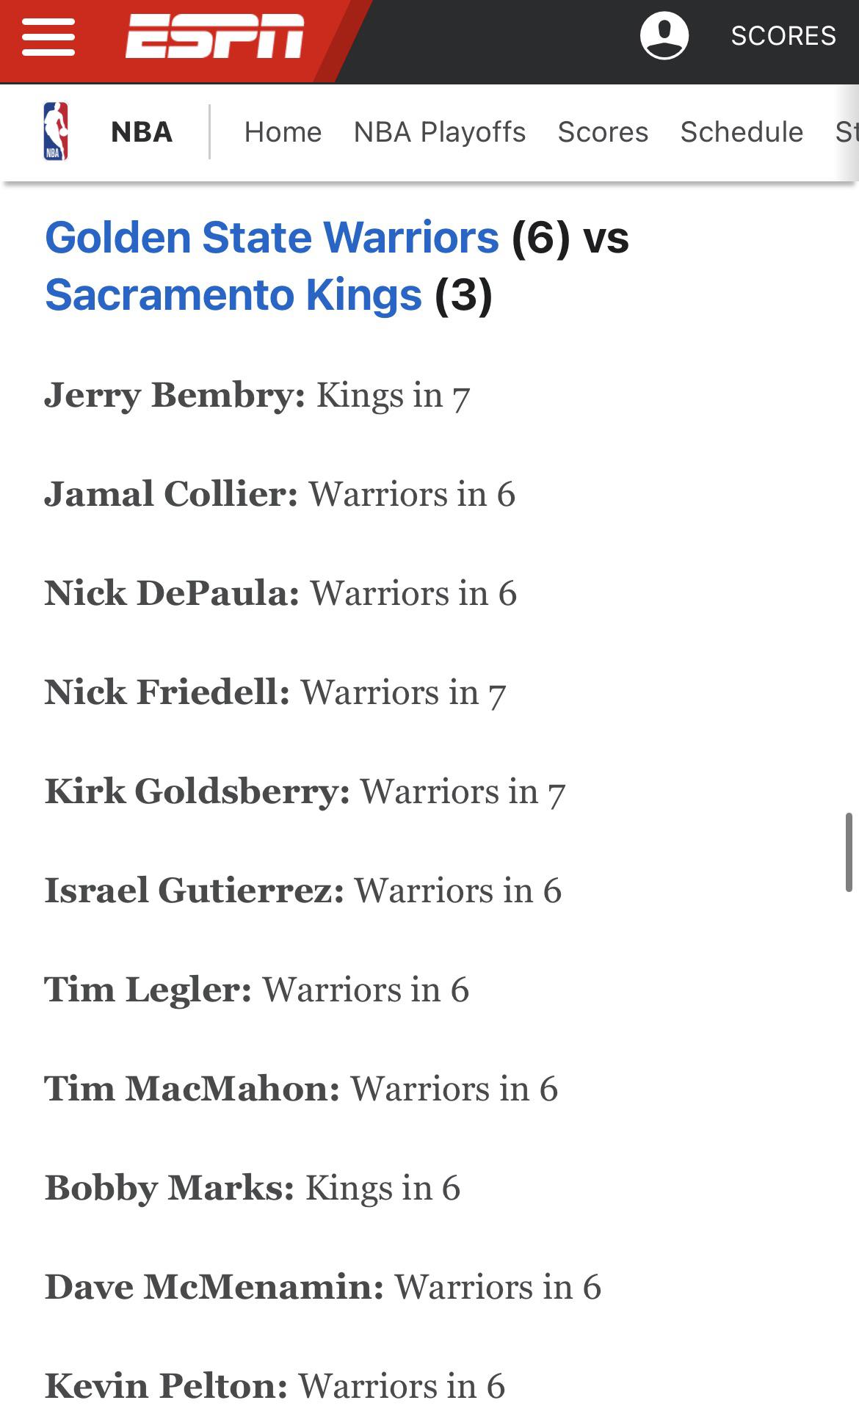Switch to the NBA Playoffs tab
The height and width of the screenshot is (1425, 859).
pyautogui.click(x=439, y=132)
